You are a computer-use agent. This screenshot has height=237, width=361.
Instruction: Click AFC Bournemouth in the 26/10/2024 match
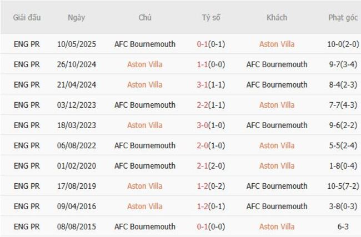pyautogui.click(x=277, y=64)
